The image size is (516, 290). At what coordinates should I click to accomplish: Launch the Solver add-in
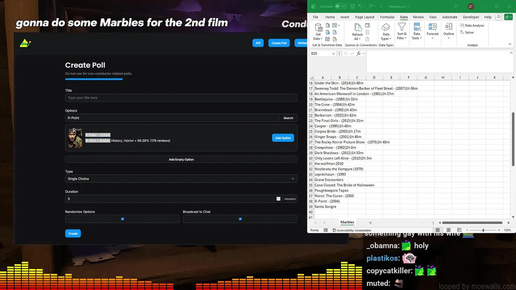coord(467,32)
